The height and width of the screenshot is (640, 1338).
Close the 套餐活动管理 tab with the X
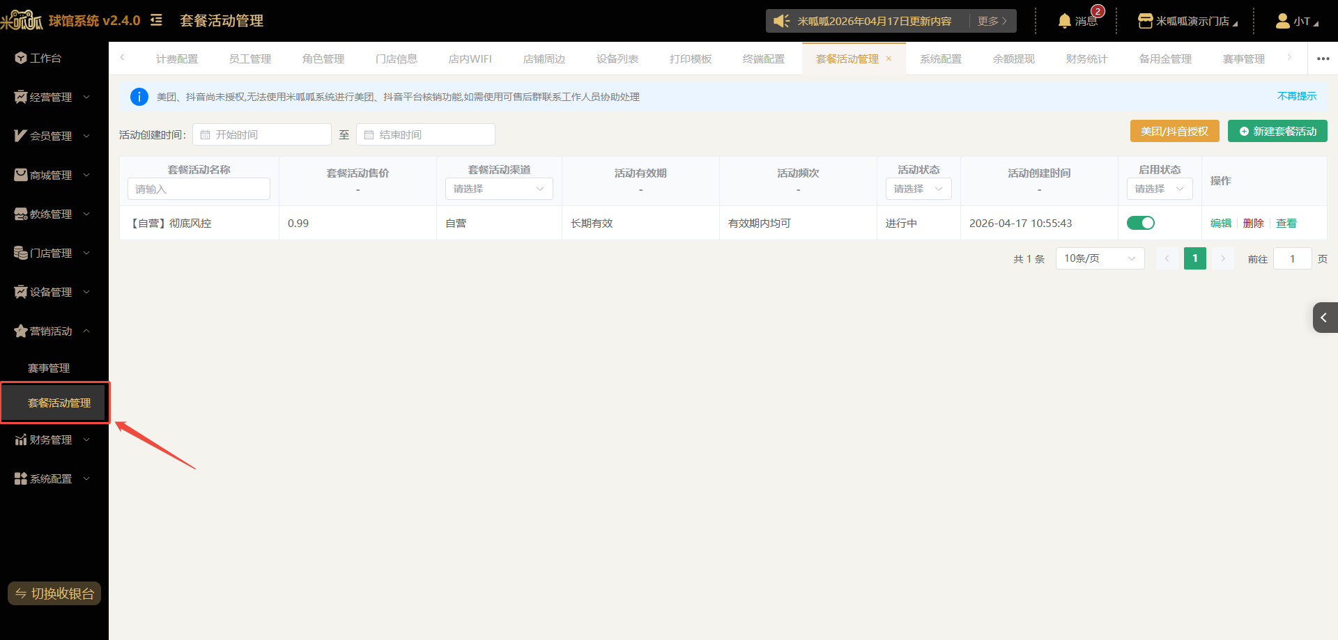(x=889, y=58)
